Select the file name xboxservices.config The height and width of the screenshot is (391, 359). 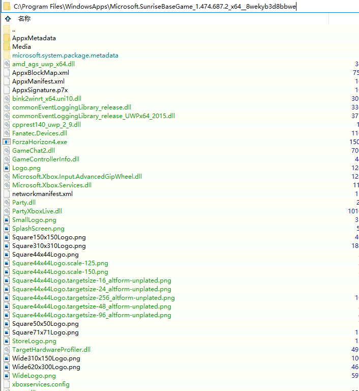(41, 384)
